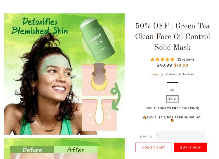Screen dimensions: 219x159
Task: Click the green curved arrow graphic
Action: [x=116, y=96]
